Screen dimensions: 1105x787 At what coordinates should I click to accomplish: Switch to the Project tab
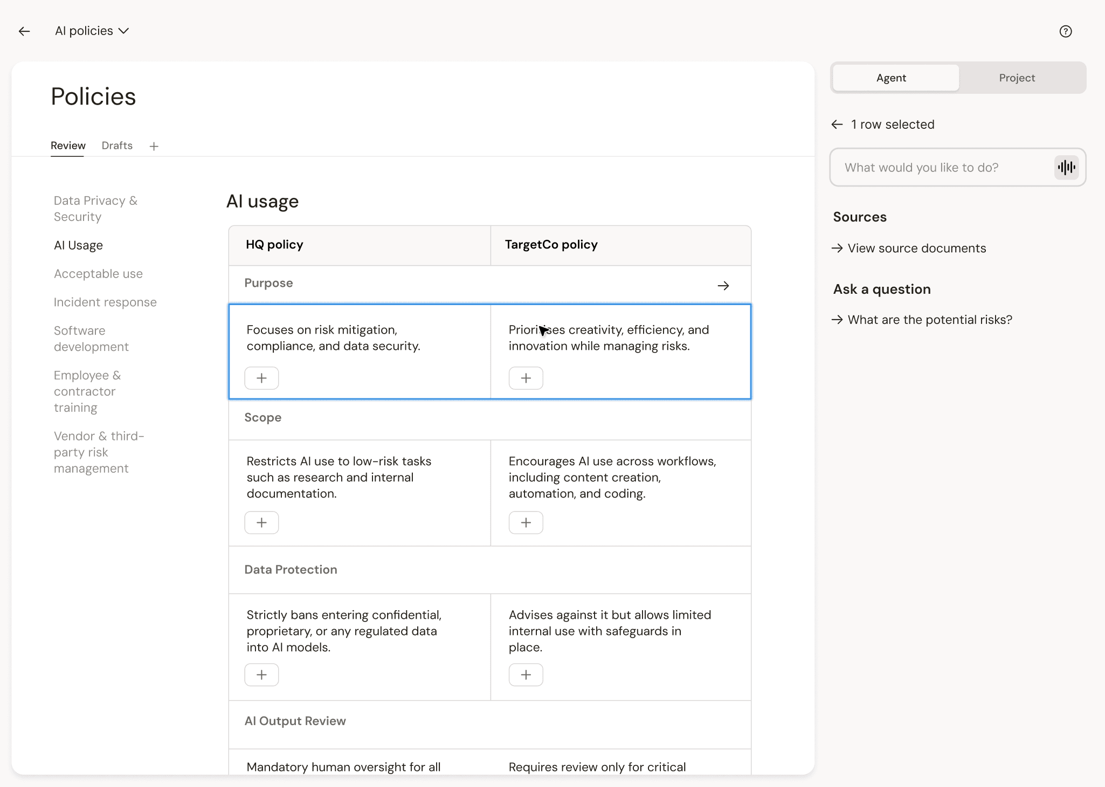pyautogui.click(x=1017, y=78)
